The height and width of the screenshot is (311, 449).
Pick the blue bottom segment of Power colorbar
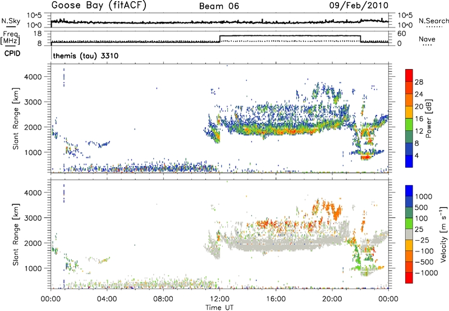409,161
